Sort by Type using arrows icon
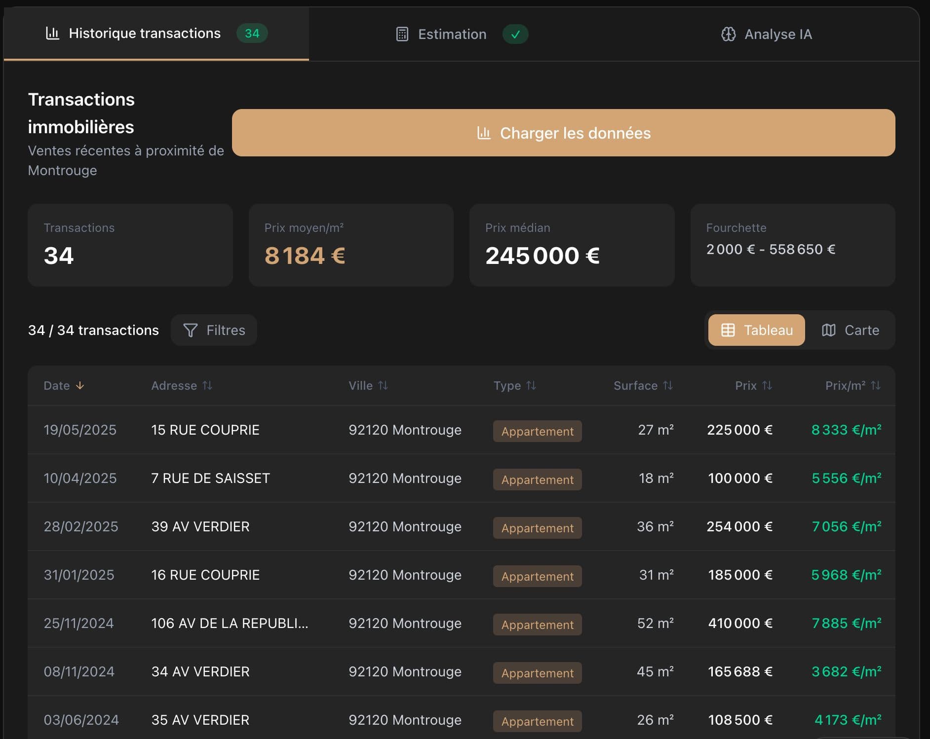 click(531, 385)
